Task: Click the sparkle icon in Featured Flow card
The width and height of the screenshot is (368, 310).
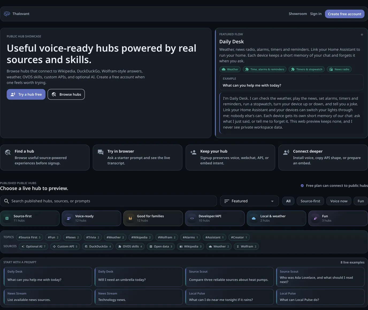Action: click(362, 34)
